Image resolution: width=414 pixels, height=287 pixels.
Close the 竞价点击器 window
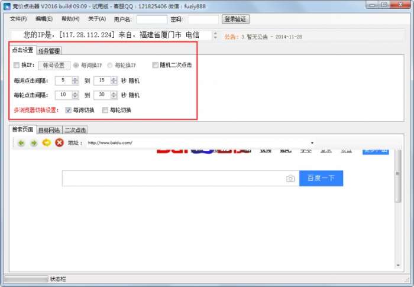point(400,5)
